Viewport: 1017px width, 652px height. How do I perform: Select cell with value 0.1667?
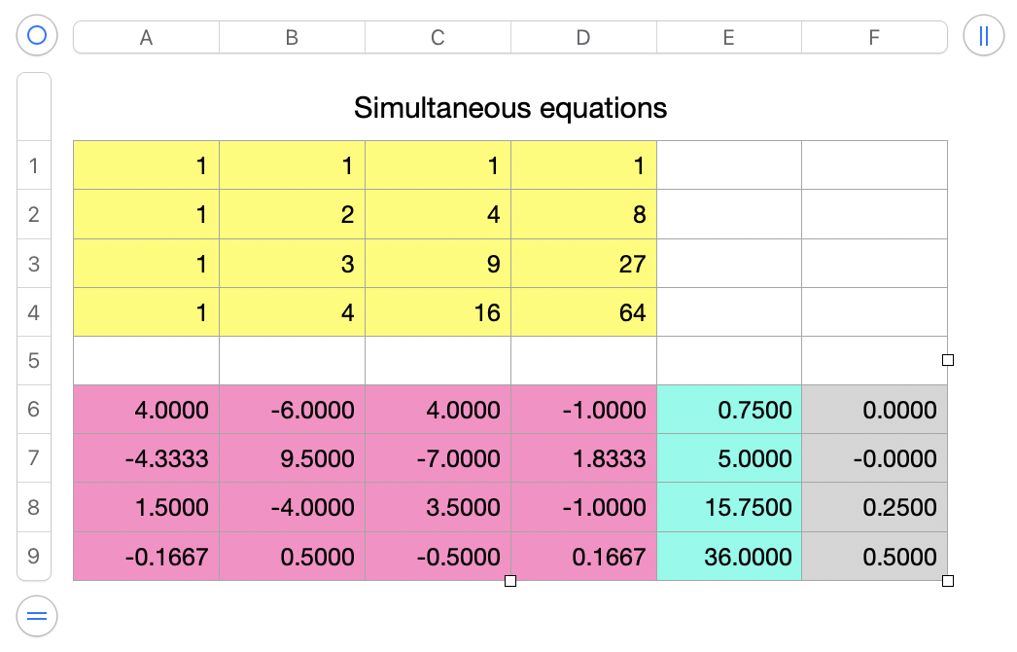click(x=583, y=556)
